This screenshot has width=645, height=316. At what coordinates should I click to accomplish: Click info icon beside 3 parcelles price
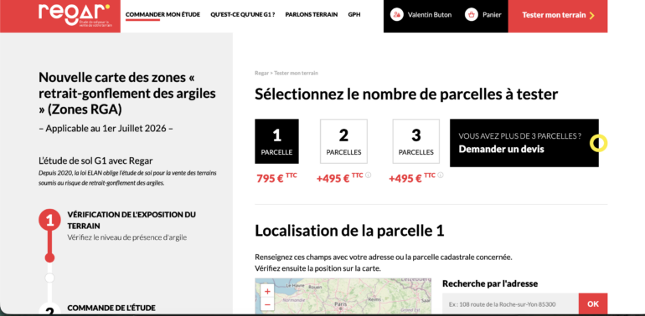pos(441,176)
